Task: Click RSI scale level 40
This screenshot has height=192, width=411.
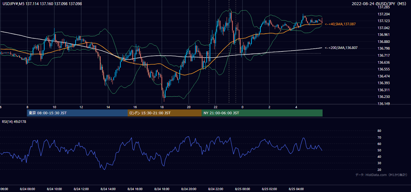Action: [x=379, y=156]
